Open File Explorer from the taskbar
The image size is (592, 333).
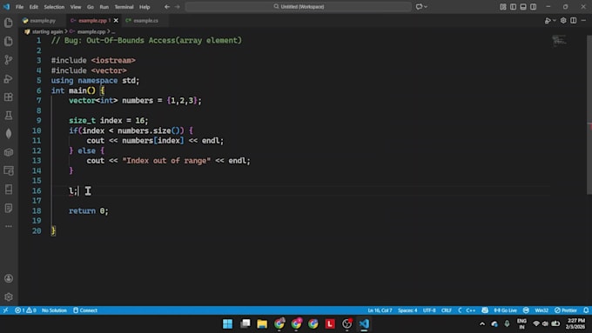pyautogui.click(x=262, y=323)
